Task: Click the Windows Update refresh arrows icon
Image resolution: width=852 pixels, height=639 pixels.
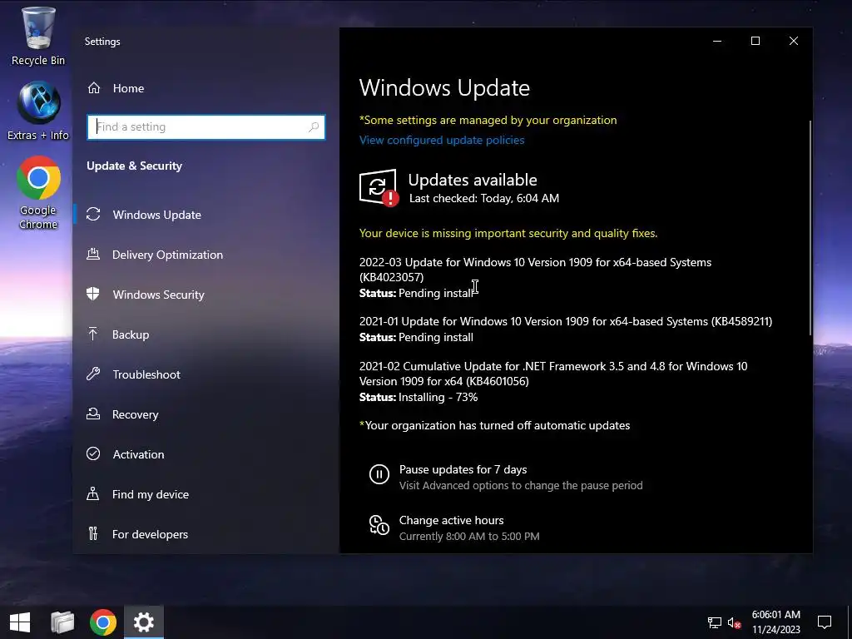Action: tap(93, 215)
